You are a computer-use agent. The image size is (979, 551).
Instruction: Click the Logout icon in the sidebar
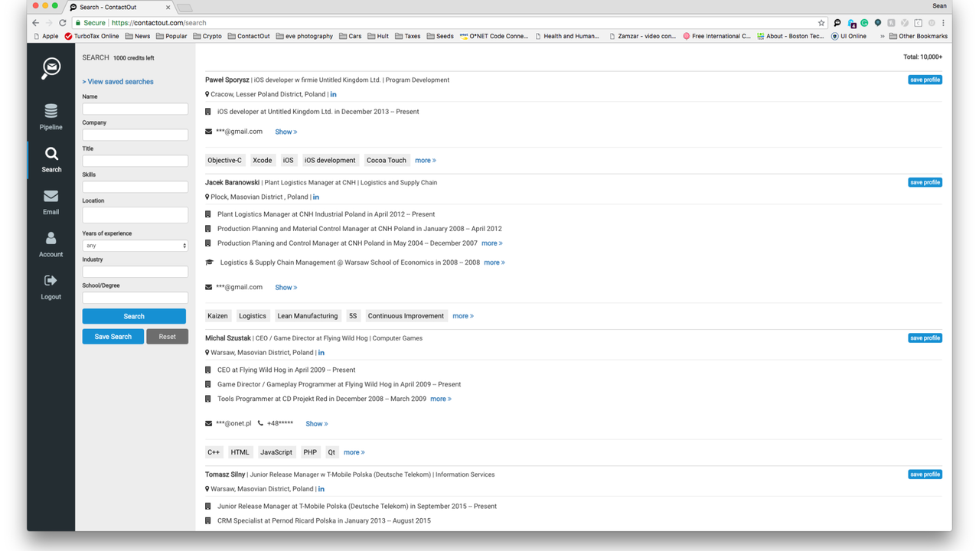tap(51, 285)
